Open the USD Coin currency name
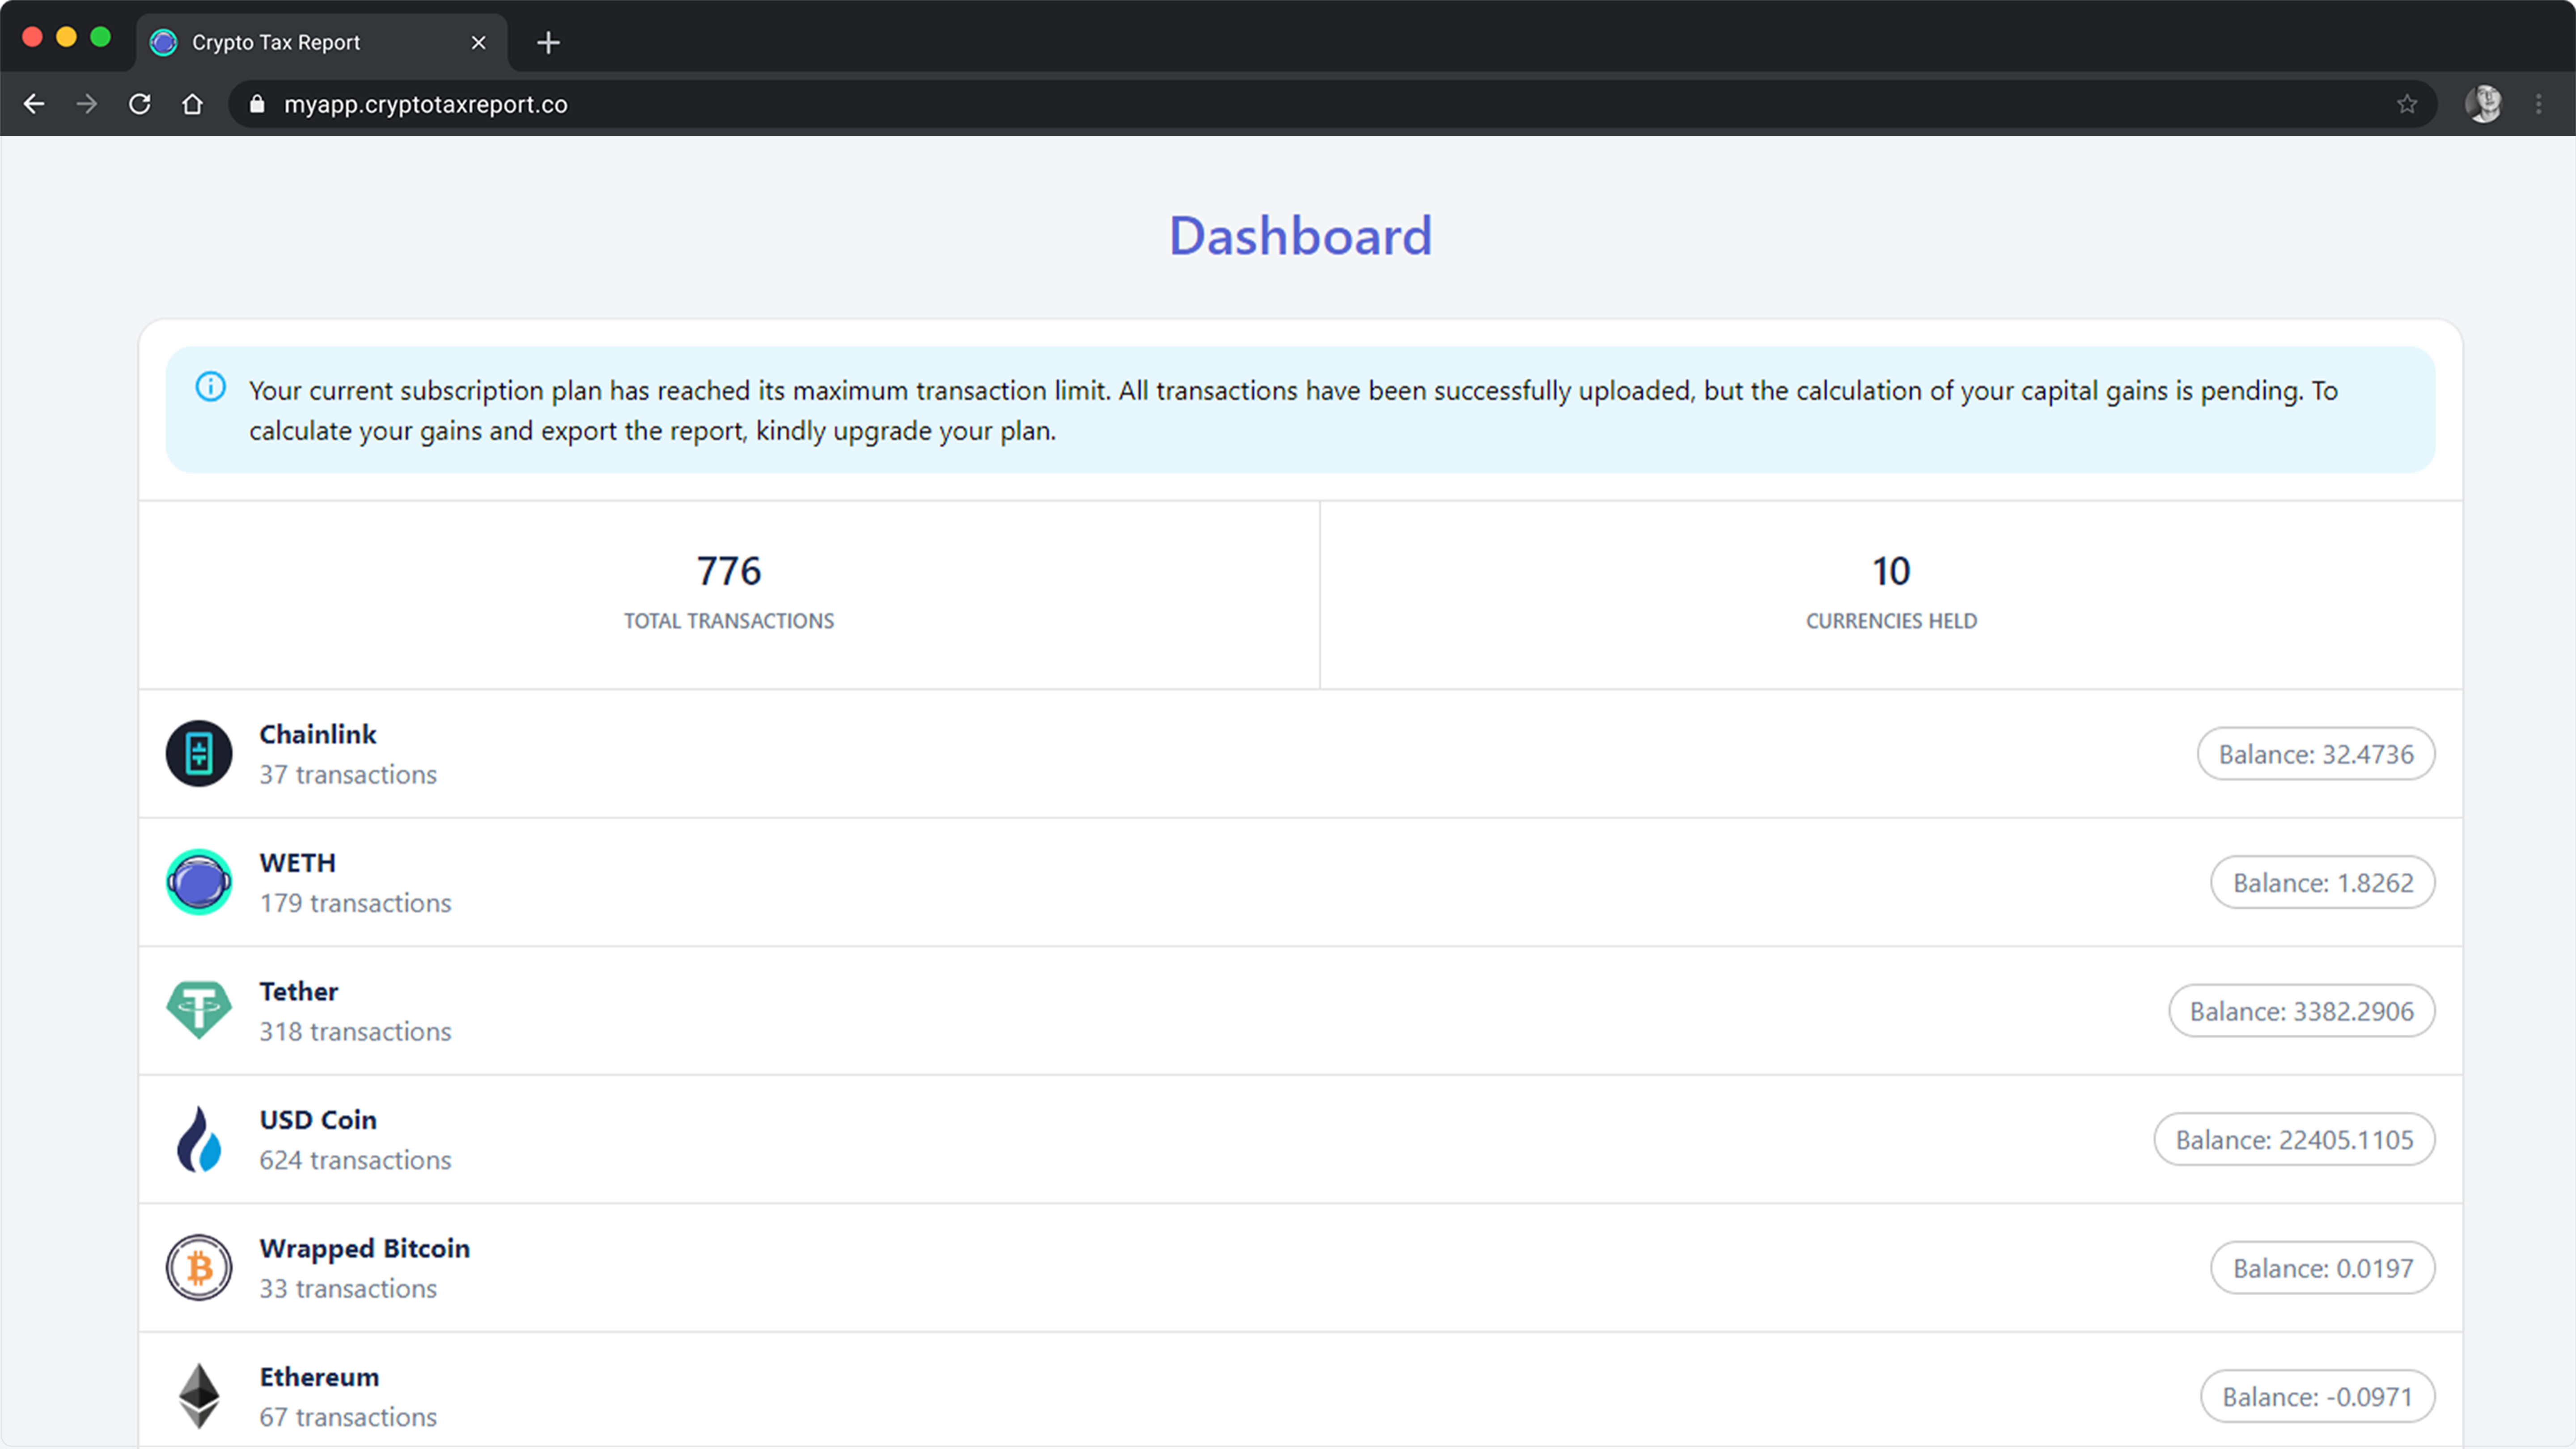This screenshot has width=2576, height=1449. (x=318, y=1120)
